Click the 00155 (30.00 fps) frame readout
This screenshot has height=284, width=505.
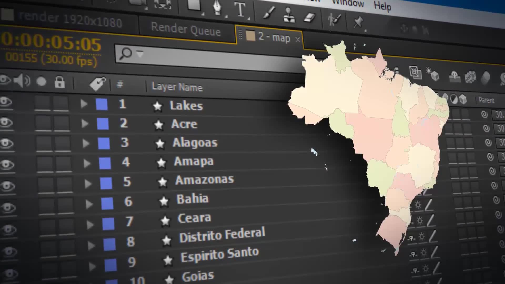click(x=52, y=59)
